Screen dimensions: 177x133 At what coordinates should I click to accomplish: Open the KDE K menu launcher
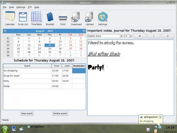tap(5, 129)
